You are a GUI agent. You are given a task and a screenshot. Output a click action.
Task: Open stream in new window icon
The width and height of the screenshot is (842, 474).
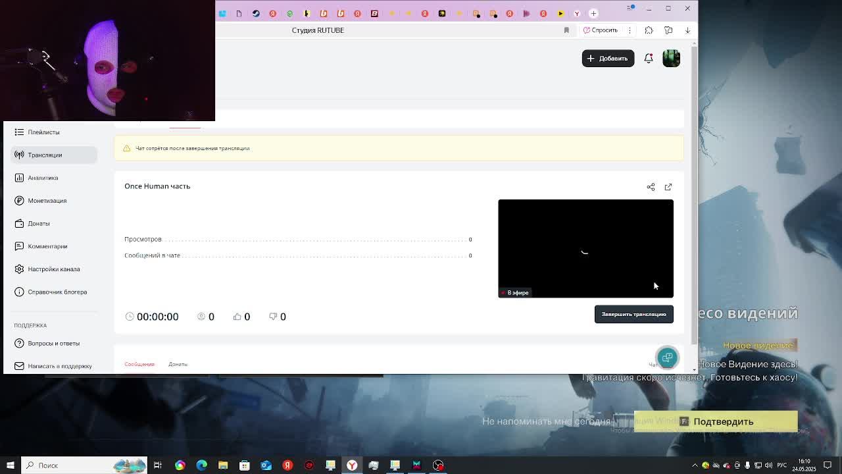click(668, 187)
